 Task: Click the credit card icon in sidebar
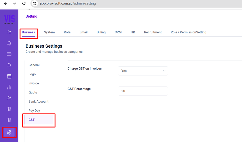9,54
